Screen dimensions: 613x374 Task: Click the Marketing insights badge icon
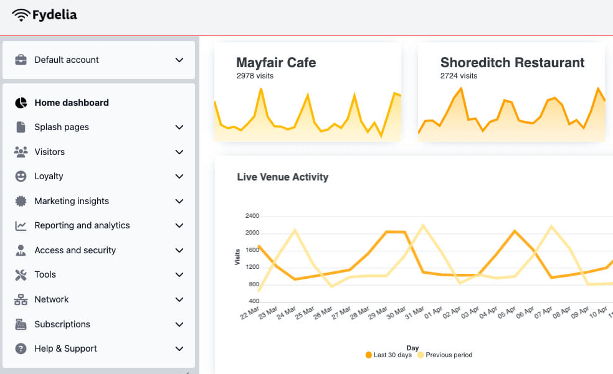coord(21,201)
